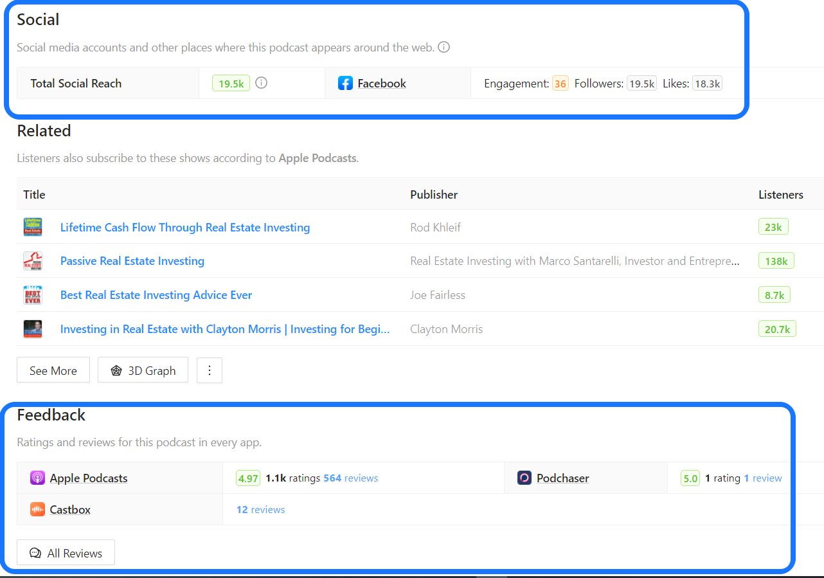Click publisher name Clayton Morris
The image size is (824, 578).
447,329
